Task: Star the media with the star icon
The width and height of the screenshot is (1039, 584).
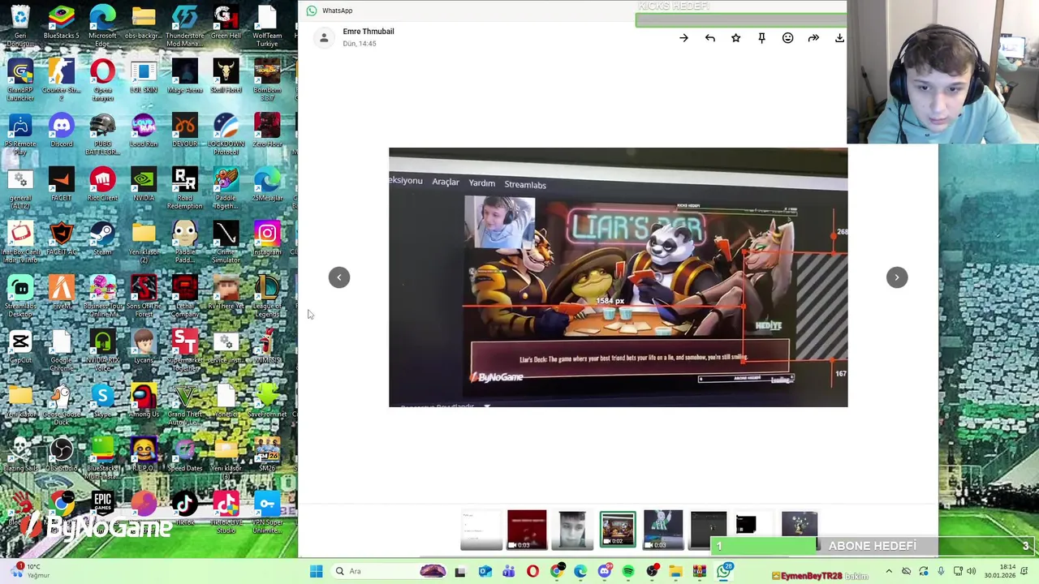Action: (x=735, y=38)
